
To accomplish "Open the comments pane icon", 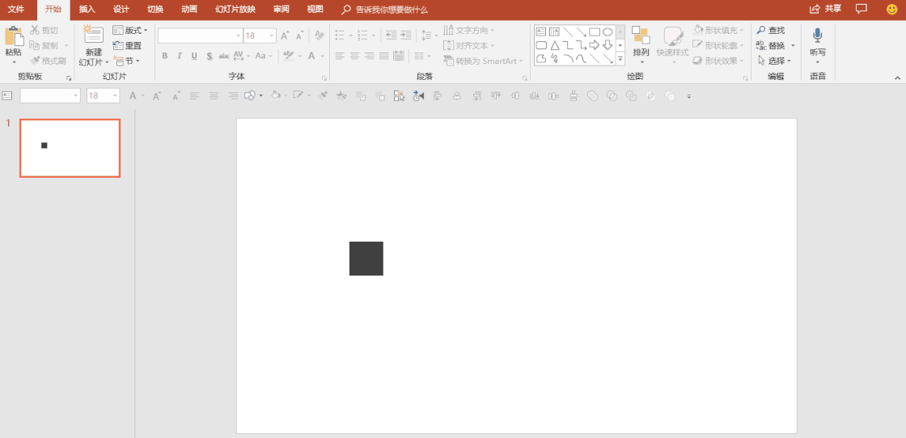I will tap(862, 9).
